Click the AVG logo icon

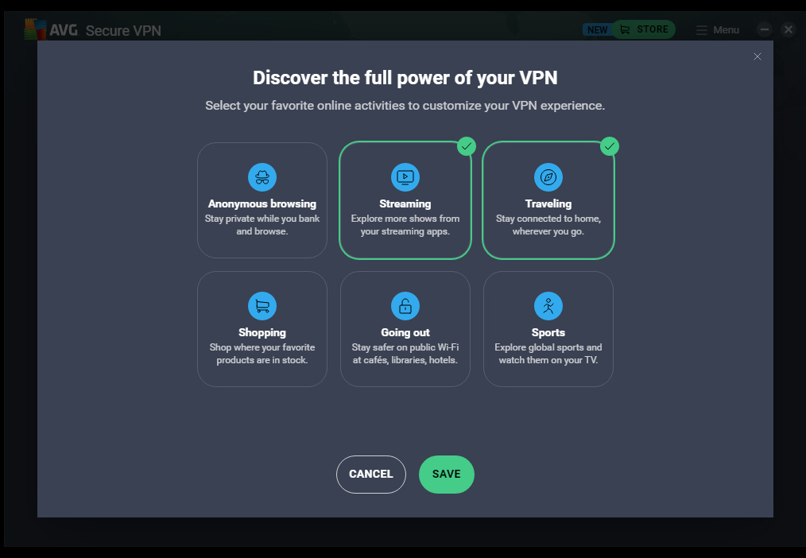point(34,30)
